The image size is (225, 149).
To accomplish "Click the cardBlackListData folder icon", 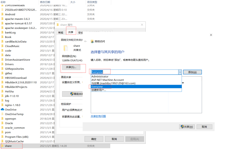I will pos(2,42).
